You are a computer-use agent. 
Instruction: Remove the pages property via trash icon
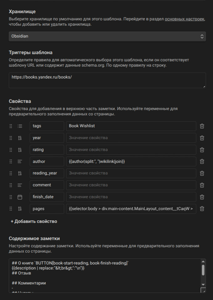[202, 209]
